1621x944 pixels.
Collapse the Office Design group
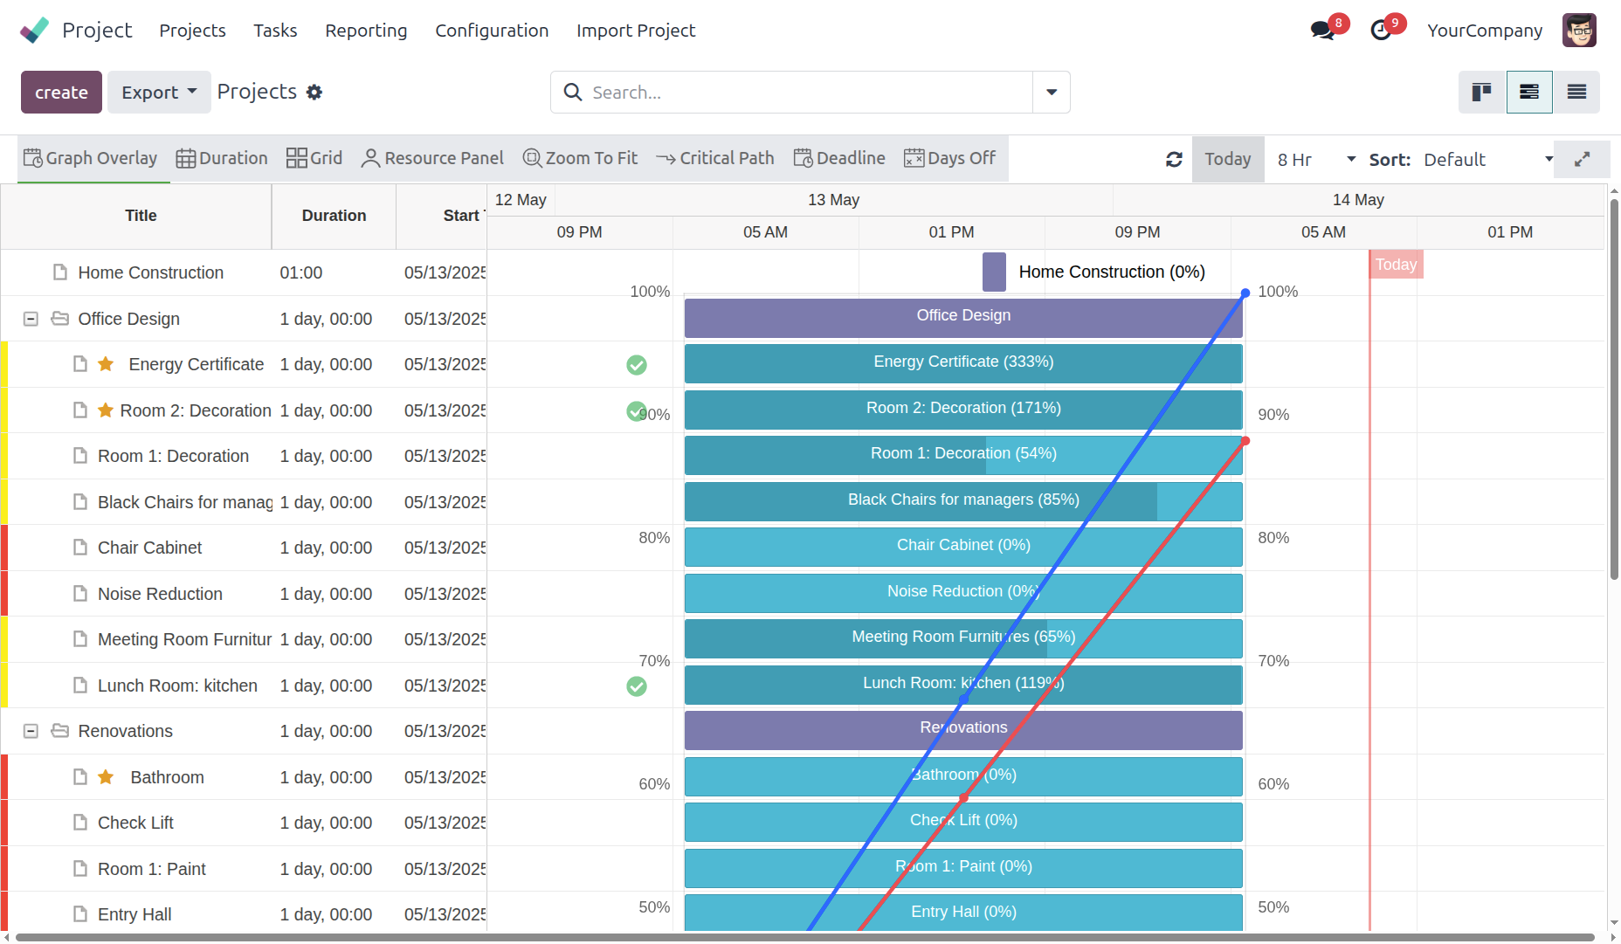(x=31, y=319)
